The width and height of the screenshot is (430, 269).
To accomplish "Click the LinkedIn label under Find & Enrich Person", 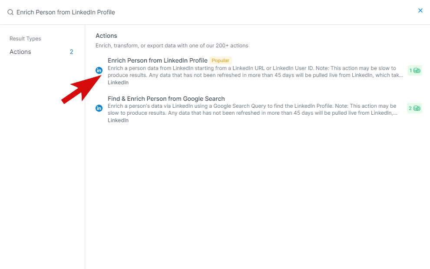I will (x=118, y=120).
